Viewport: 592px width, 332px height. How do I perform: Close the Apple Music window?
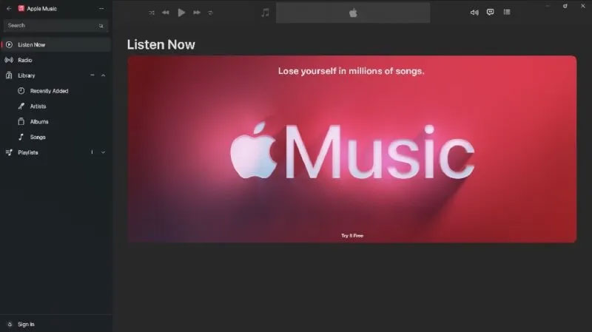582,6
